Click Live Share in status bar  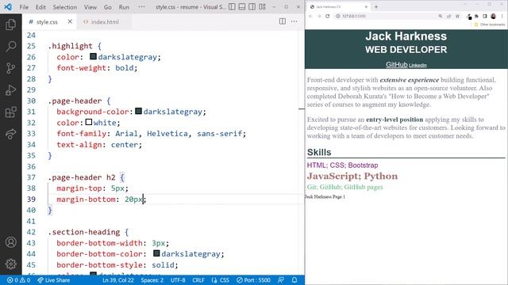pyautogui.click(x=53, y=280)
